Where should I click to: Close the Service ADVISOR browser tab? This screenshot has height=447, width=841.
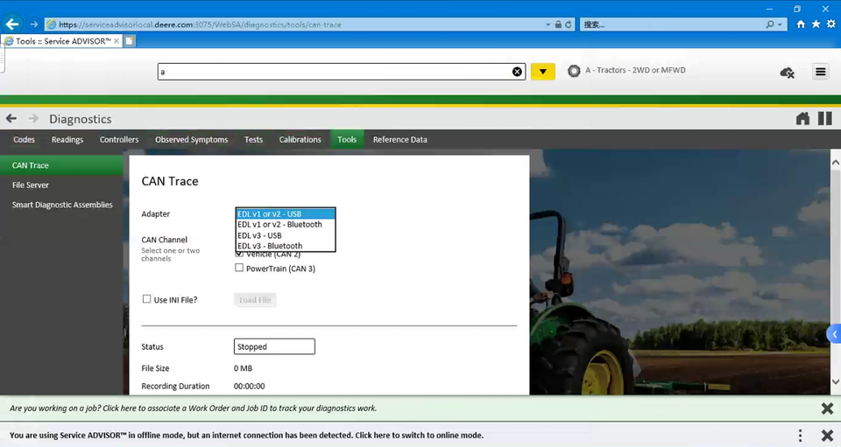coord(117,41)
